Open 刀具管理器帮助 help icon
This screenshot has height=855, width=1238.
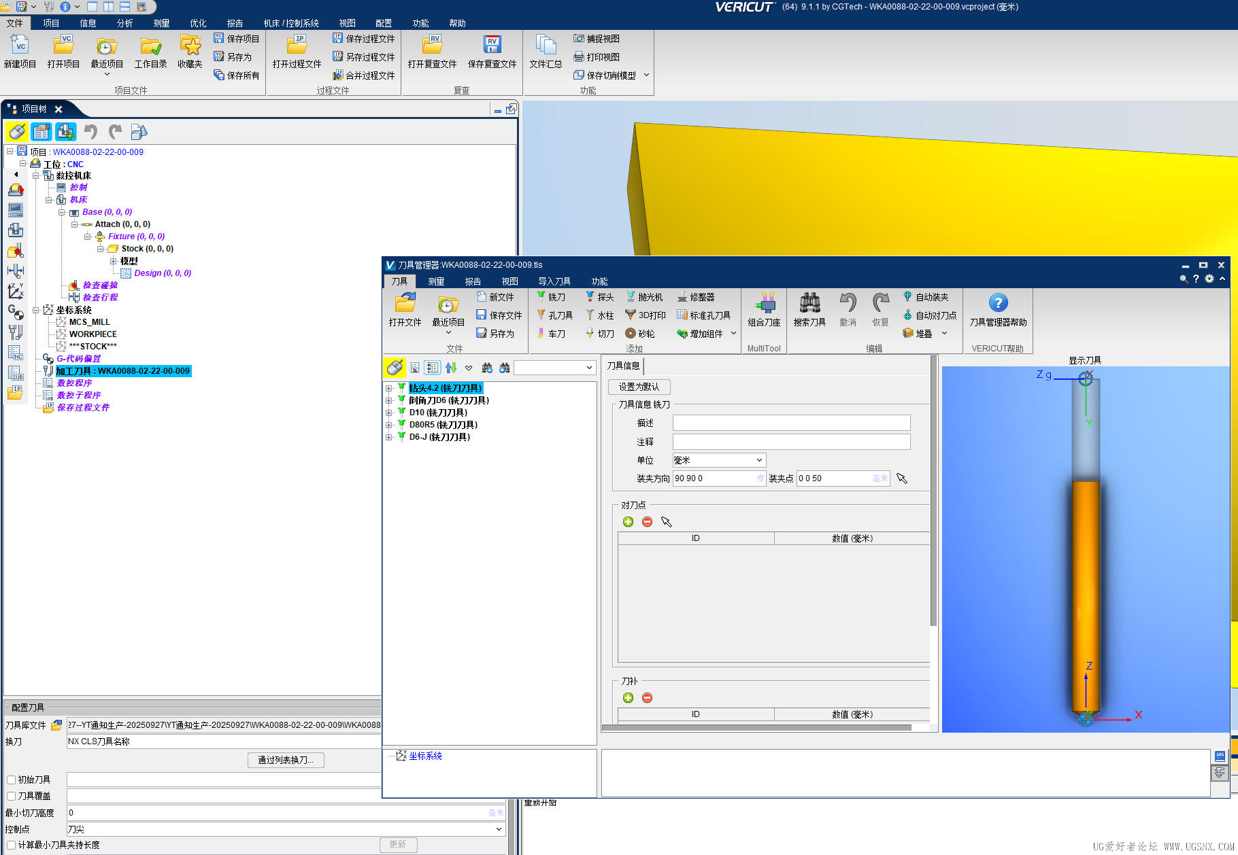(x=998, y=304)
